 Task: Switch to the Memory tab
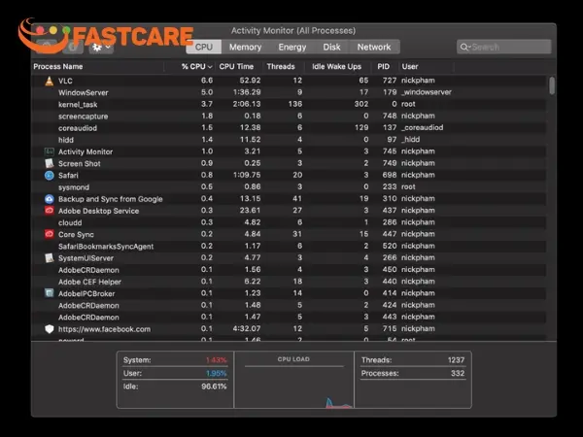246,48
